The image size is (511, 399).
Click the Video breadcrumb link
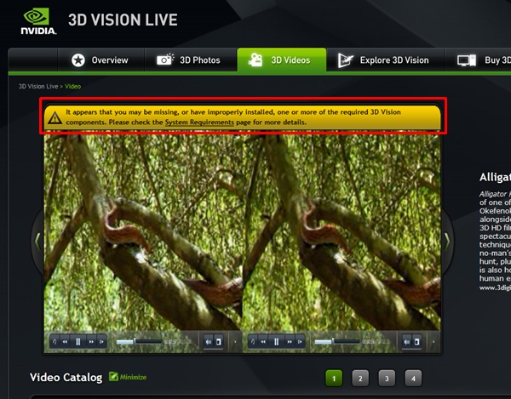point(72,86)
